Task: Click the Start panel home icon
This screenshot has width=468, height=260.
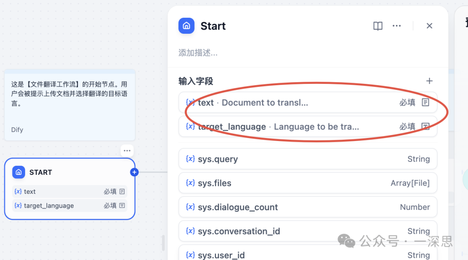Action: [186, 26]
